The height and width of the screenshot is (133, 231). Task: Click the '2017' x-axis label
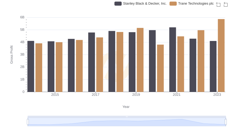click(96, 95)
